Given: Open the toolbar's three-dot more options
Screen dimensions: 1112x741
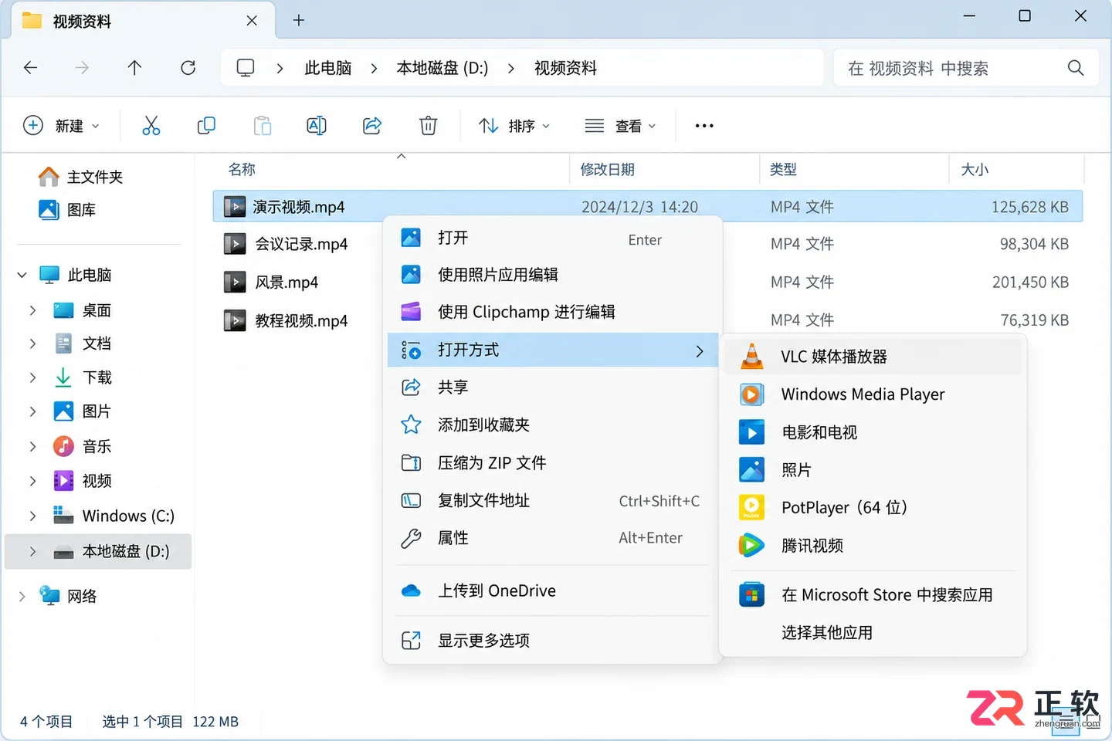Looking at the screenshot, I should pos(704,126).
